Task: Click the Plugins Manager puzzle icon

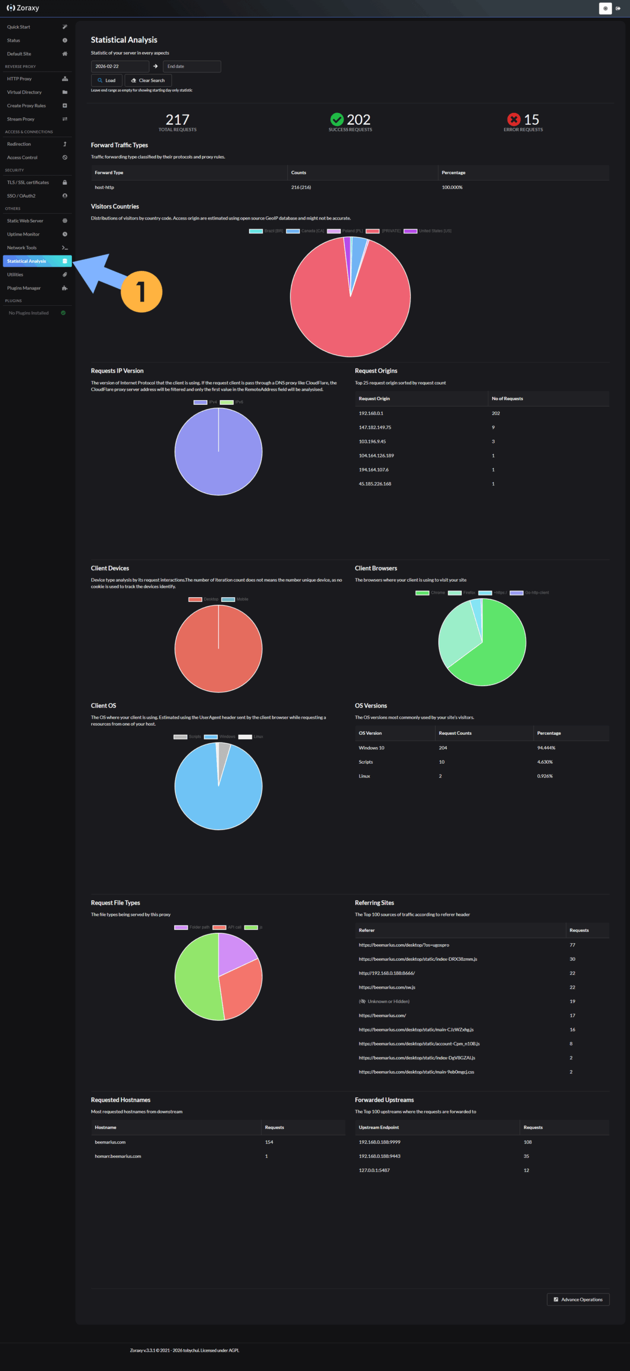Action: pyautogui.click(x=65, y=288)
